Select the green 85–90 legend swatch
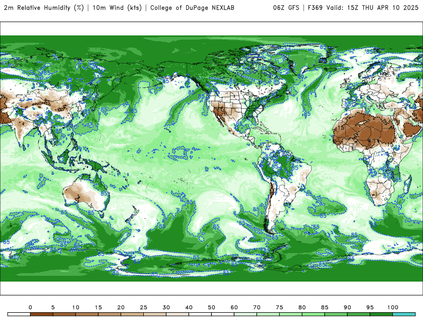 [336, 314]
